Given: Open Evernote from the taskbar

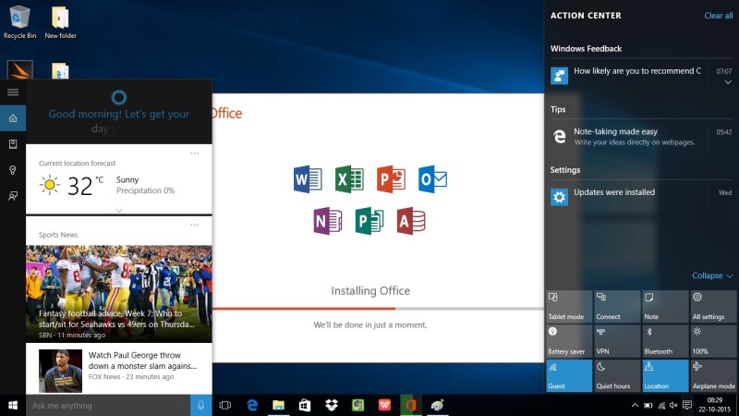Looking at the screenshot, I should (x=357, y=405).
